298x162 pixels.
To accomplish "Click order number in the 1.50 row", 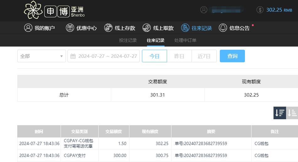I will pos(201,143).
